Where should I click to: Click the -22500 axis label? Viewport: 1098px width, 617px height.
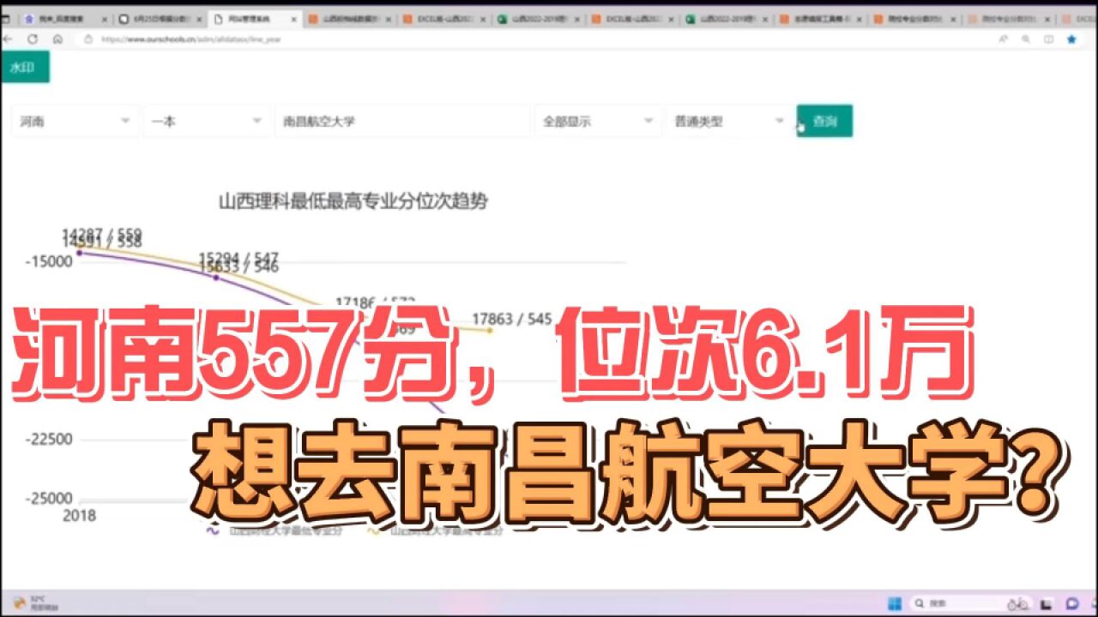[51, 439]
